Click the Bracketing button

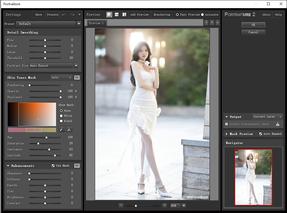pyautogui.click(x=162, y=14)
